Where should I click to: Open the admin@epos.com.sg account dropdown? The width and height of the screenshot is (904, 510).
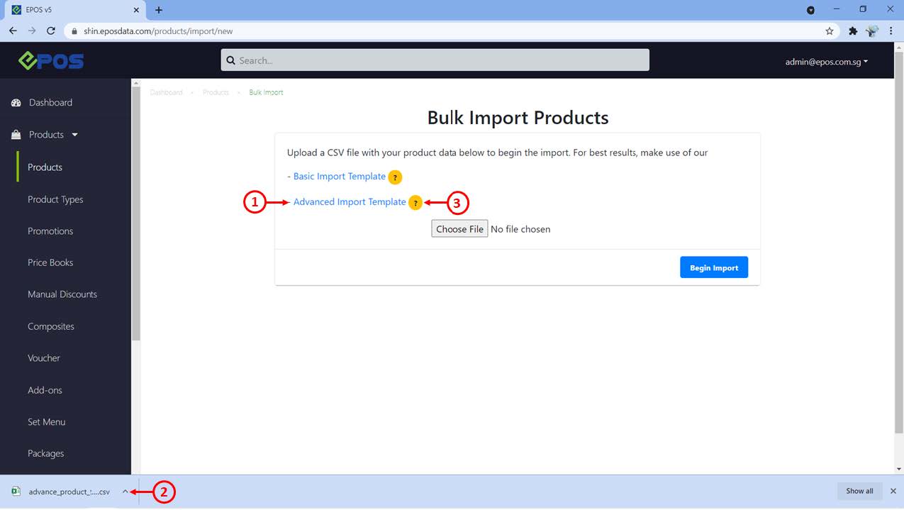826,62
